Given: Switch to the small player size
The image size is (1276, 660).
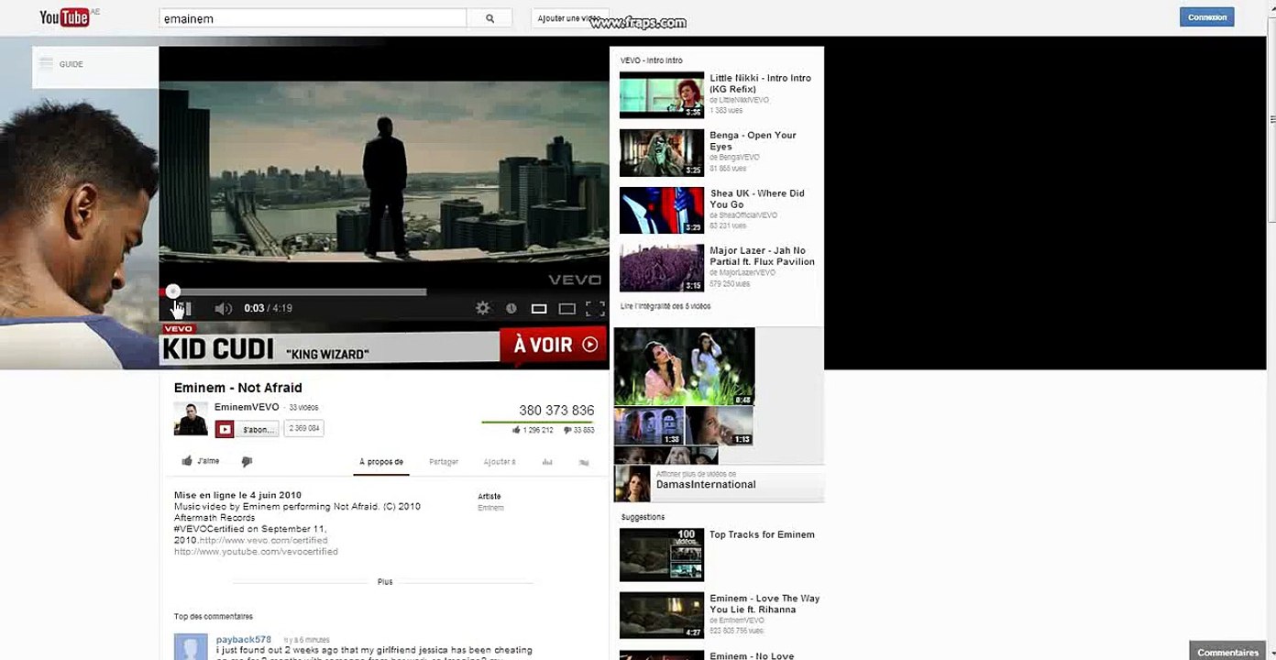Looking at the screenshot, I should click(x=539, y=309).
